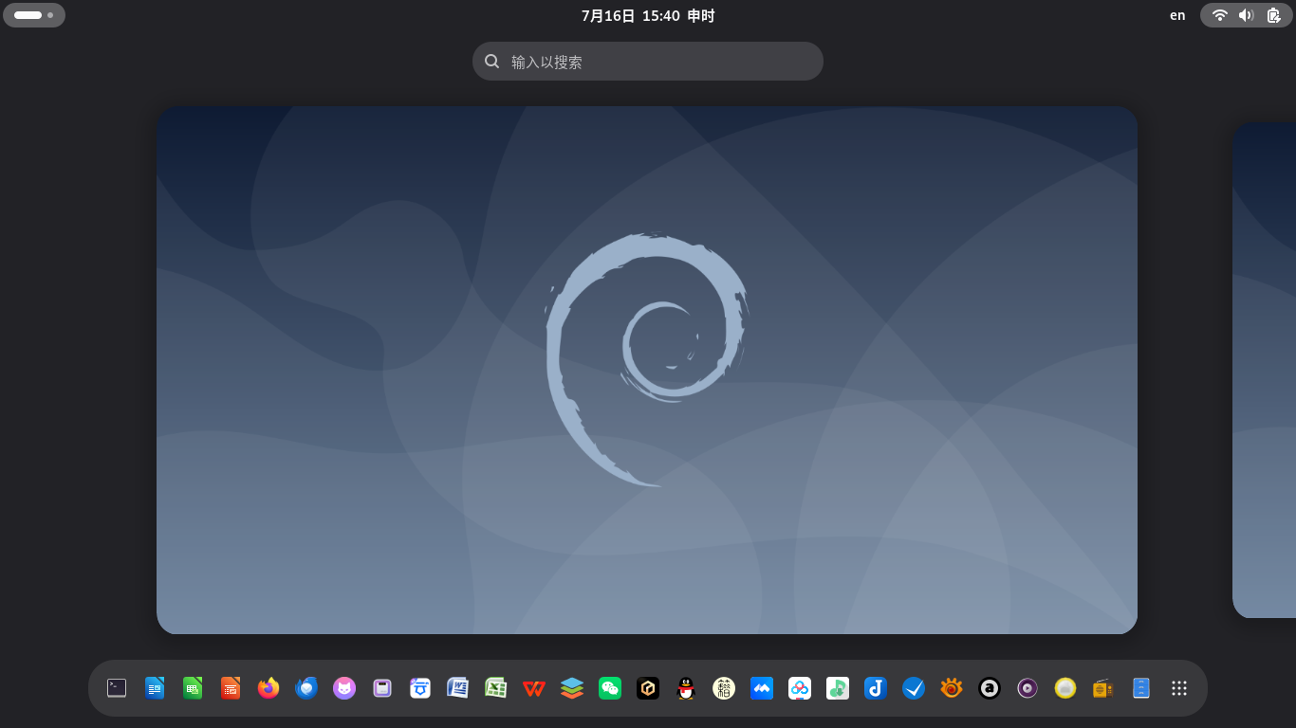Screen dimensions: 1296x728
Task: Open the purple circular play button app
Action: click(x=1028, y=688)
